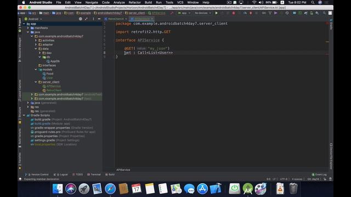Click the VCS branch icon in toolbar

pos(270,13)
